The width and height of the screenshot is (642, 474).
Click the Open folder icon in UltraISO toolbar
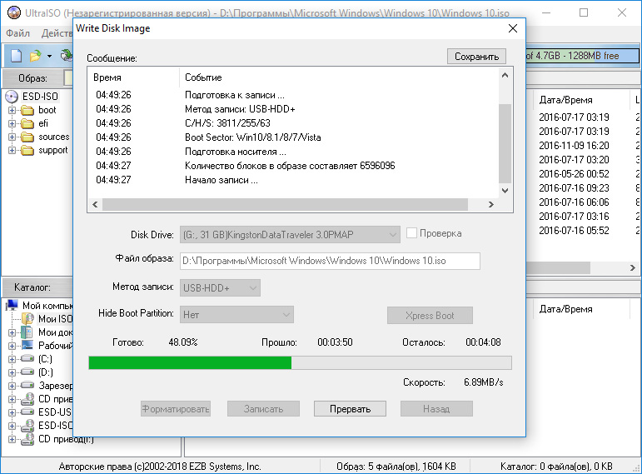[x=36, y=56]
